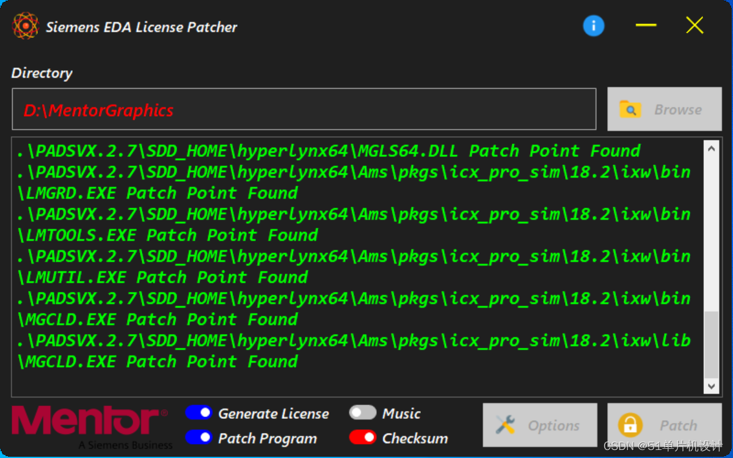The image size is (733, 458).
Task: Click the Directory path input field
Action: coord(304,109)
